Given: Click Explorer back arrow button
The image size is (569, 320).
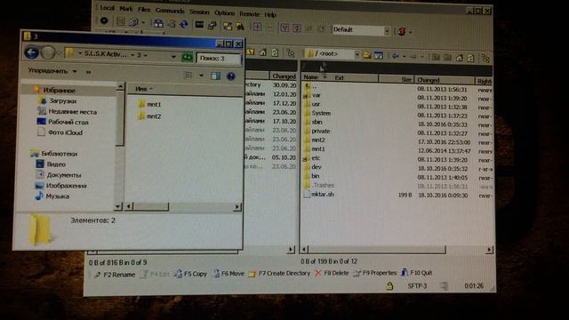Looking at the screenshot, I should click(32, 52).
